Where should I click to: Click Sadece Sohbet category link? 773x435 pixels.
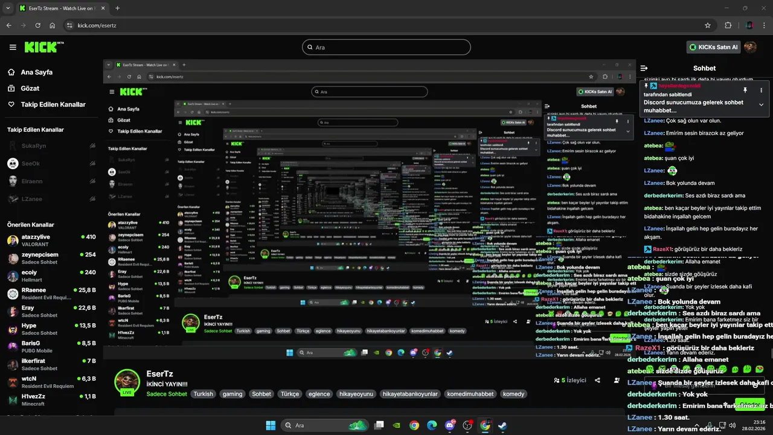pyautogui.click(x=167, y=394)
